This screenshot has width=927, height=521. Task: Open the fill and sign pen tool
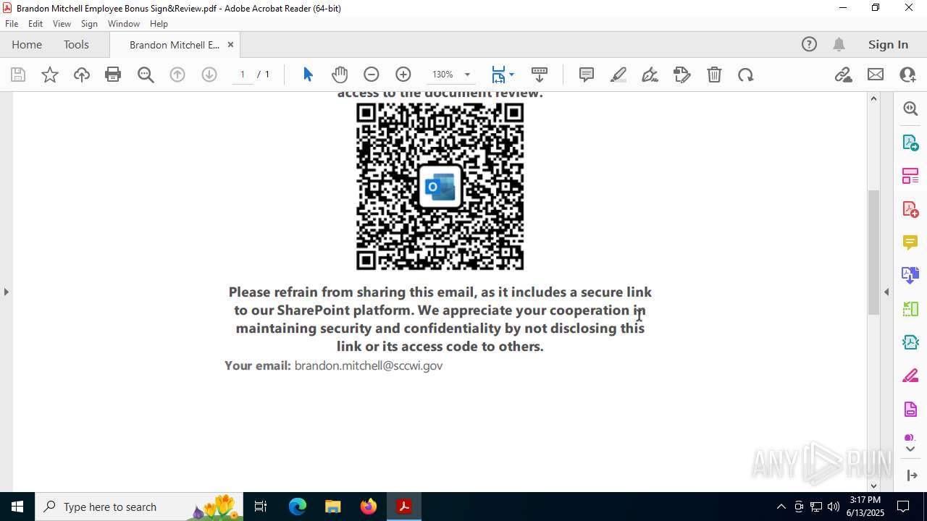(650, 75)
